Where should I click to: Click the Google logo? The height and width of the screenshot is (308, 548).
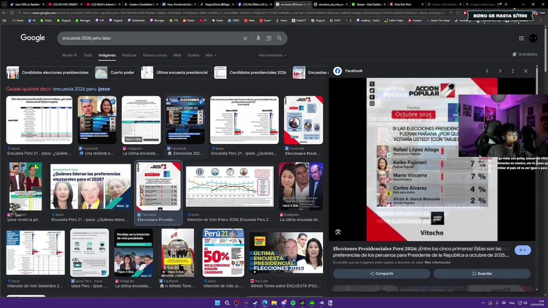[33, 38]
